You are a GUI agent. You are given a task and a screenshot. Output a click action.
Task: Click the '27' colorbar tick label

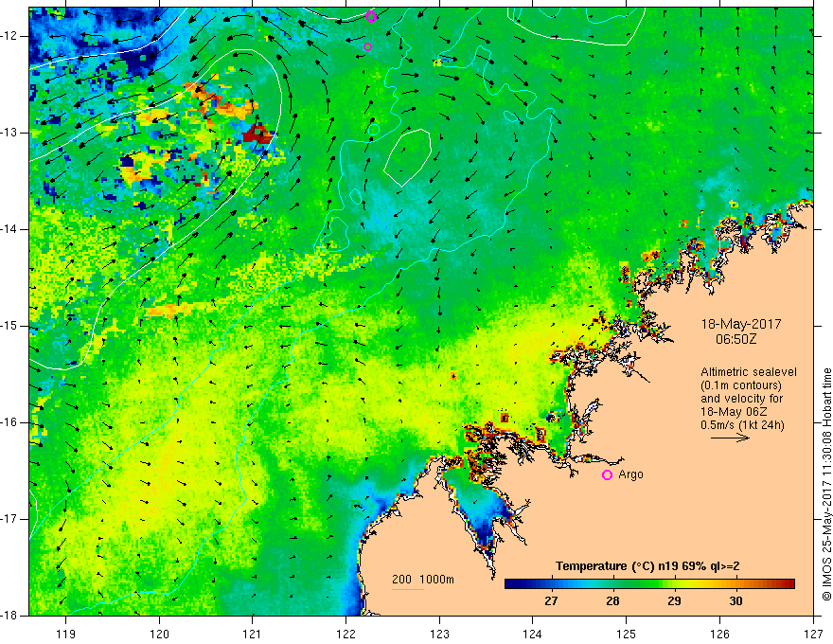pos(551,601)
